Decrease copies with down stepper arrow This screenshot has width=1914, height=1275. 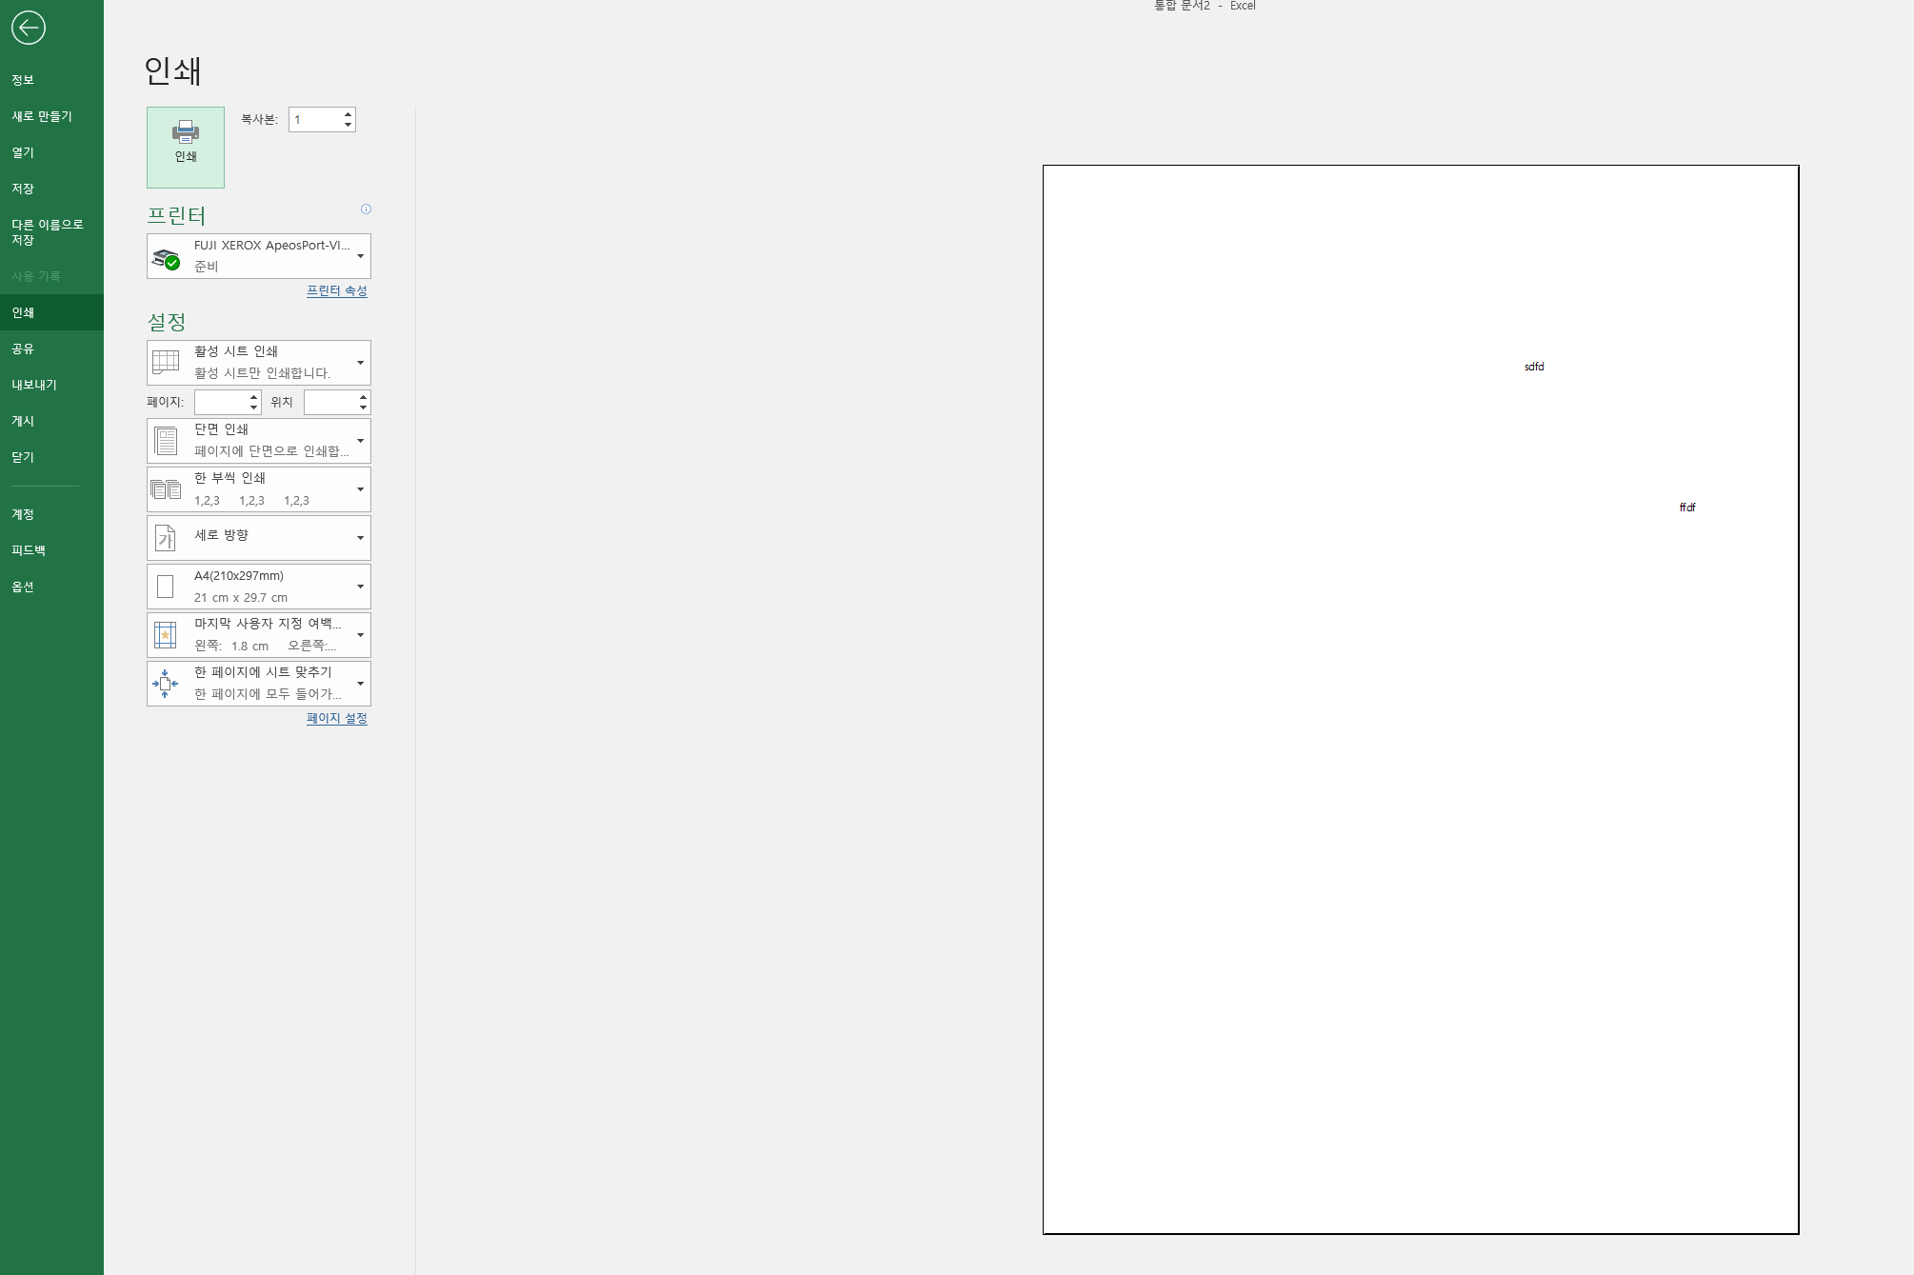(349, 125)
